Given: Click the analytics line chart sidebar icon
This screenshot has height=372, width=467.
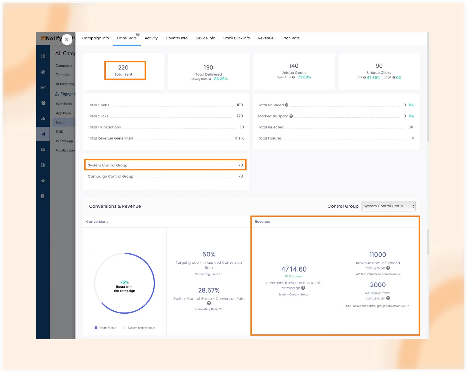Looking at the screenshot, I should (43, 87).
